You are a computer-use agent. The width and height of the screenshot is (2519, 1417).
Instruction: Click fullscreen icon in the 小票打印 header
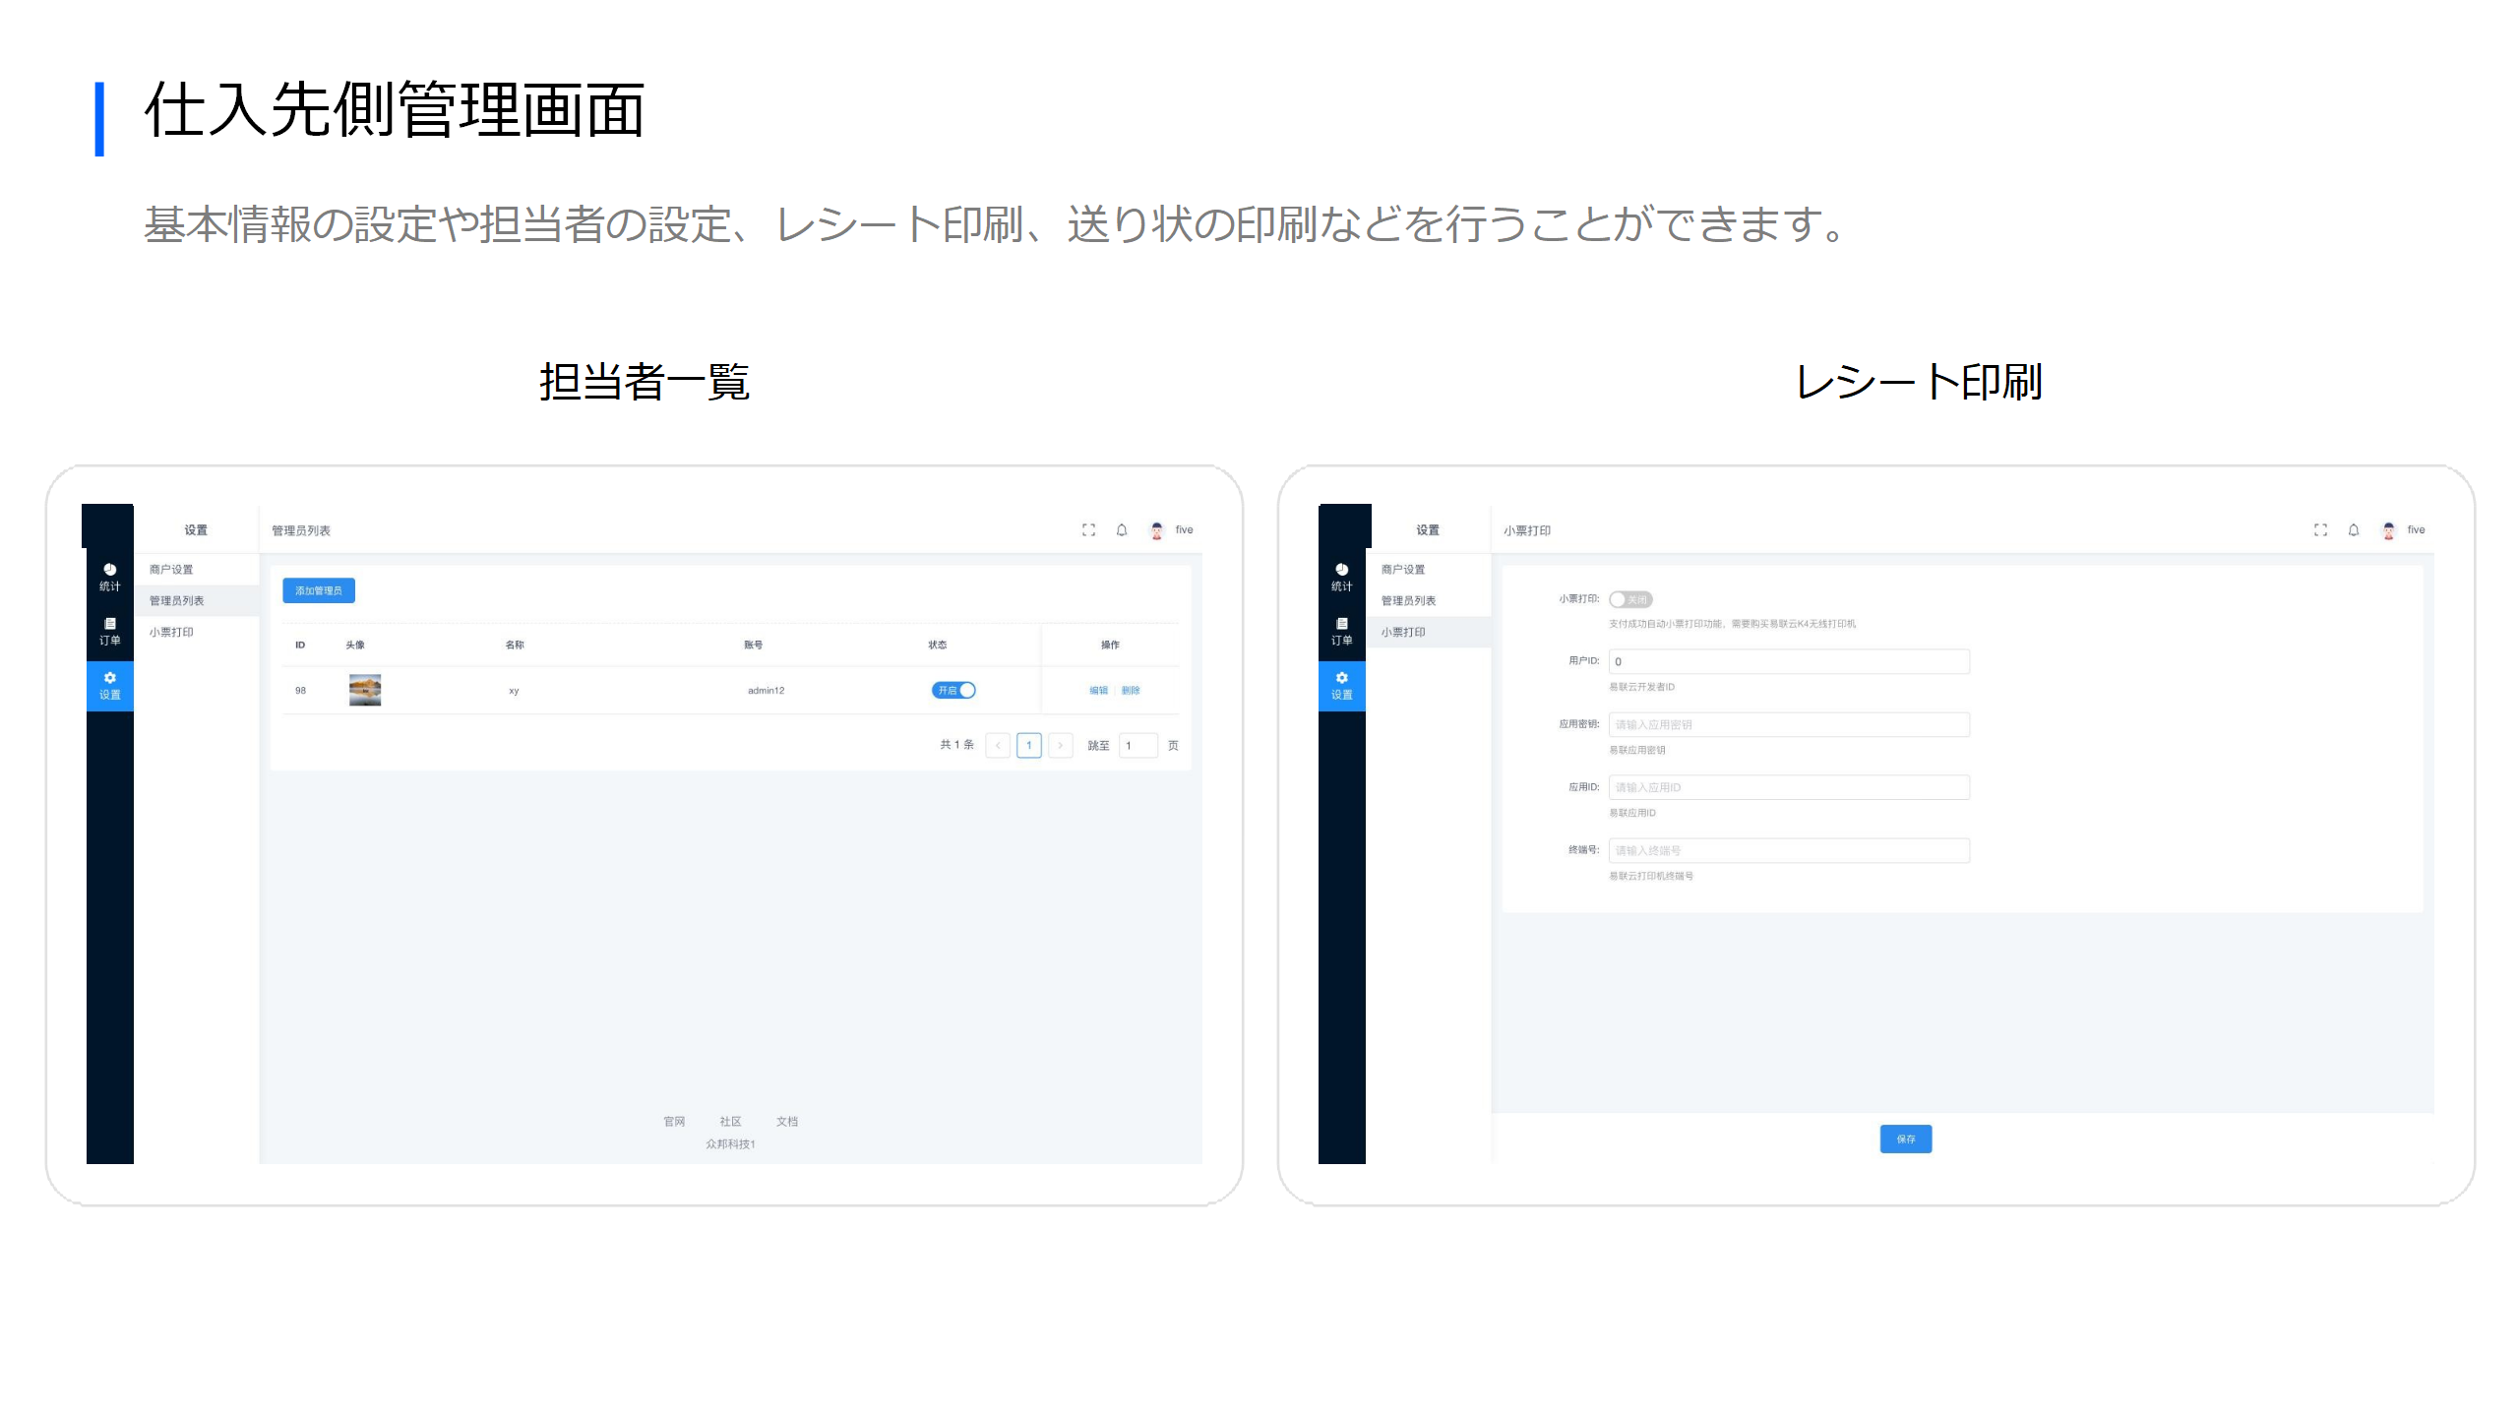coord(2320,529)
